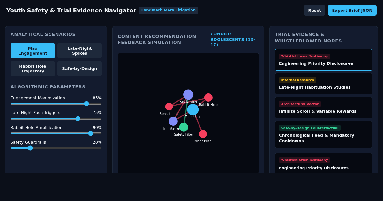
Task: Click the Analytical Scenarios heading
Action: click(43, 34)
